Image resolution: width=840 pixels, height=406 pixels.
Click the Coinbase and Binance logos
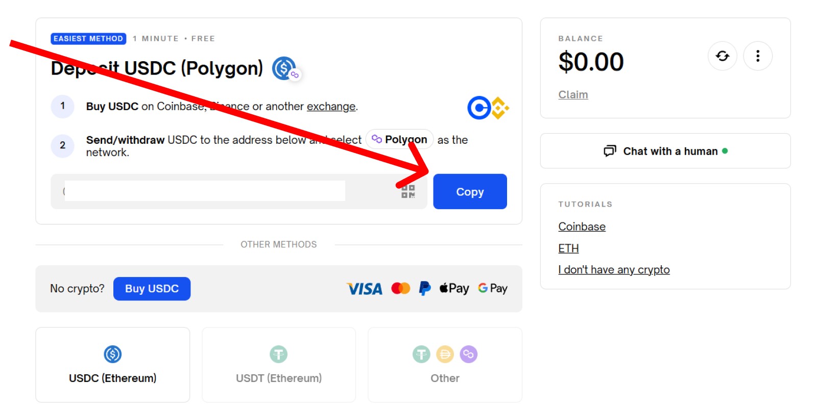[x=488, y=108]
